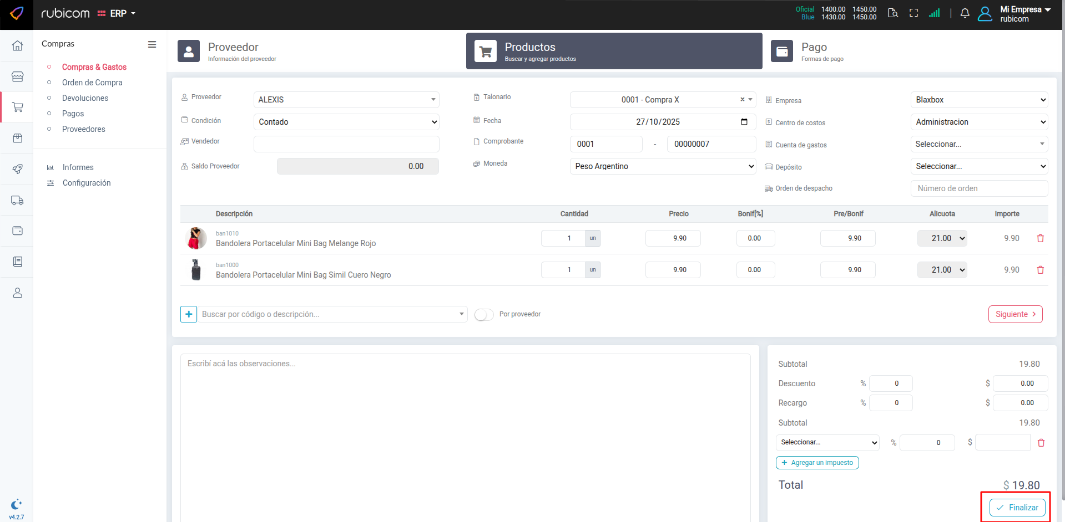Image resolution: width=1065 pixels, height=522 pixels.
Task: Click the blue plus add product icon
Action: [x=189, y=314]
